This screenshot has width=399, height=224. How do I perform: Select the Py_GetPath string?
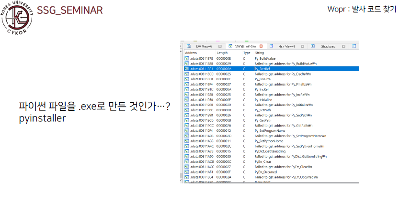[263, 120]
